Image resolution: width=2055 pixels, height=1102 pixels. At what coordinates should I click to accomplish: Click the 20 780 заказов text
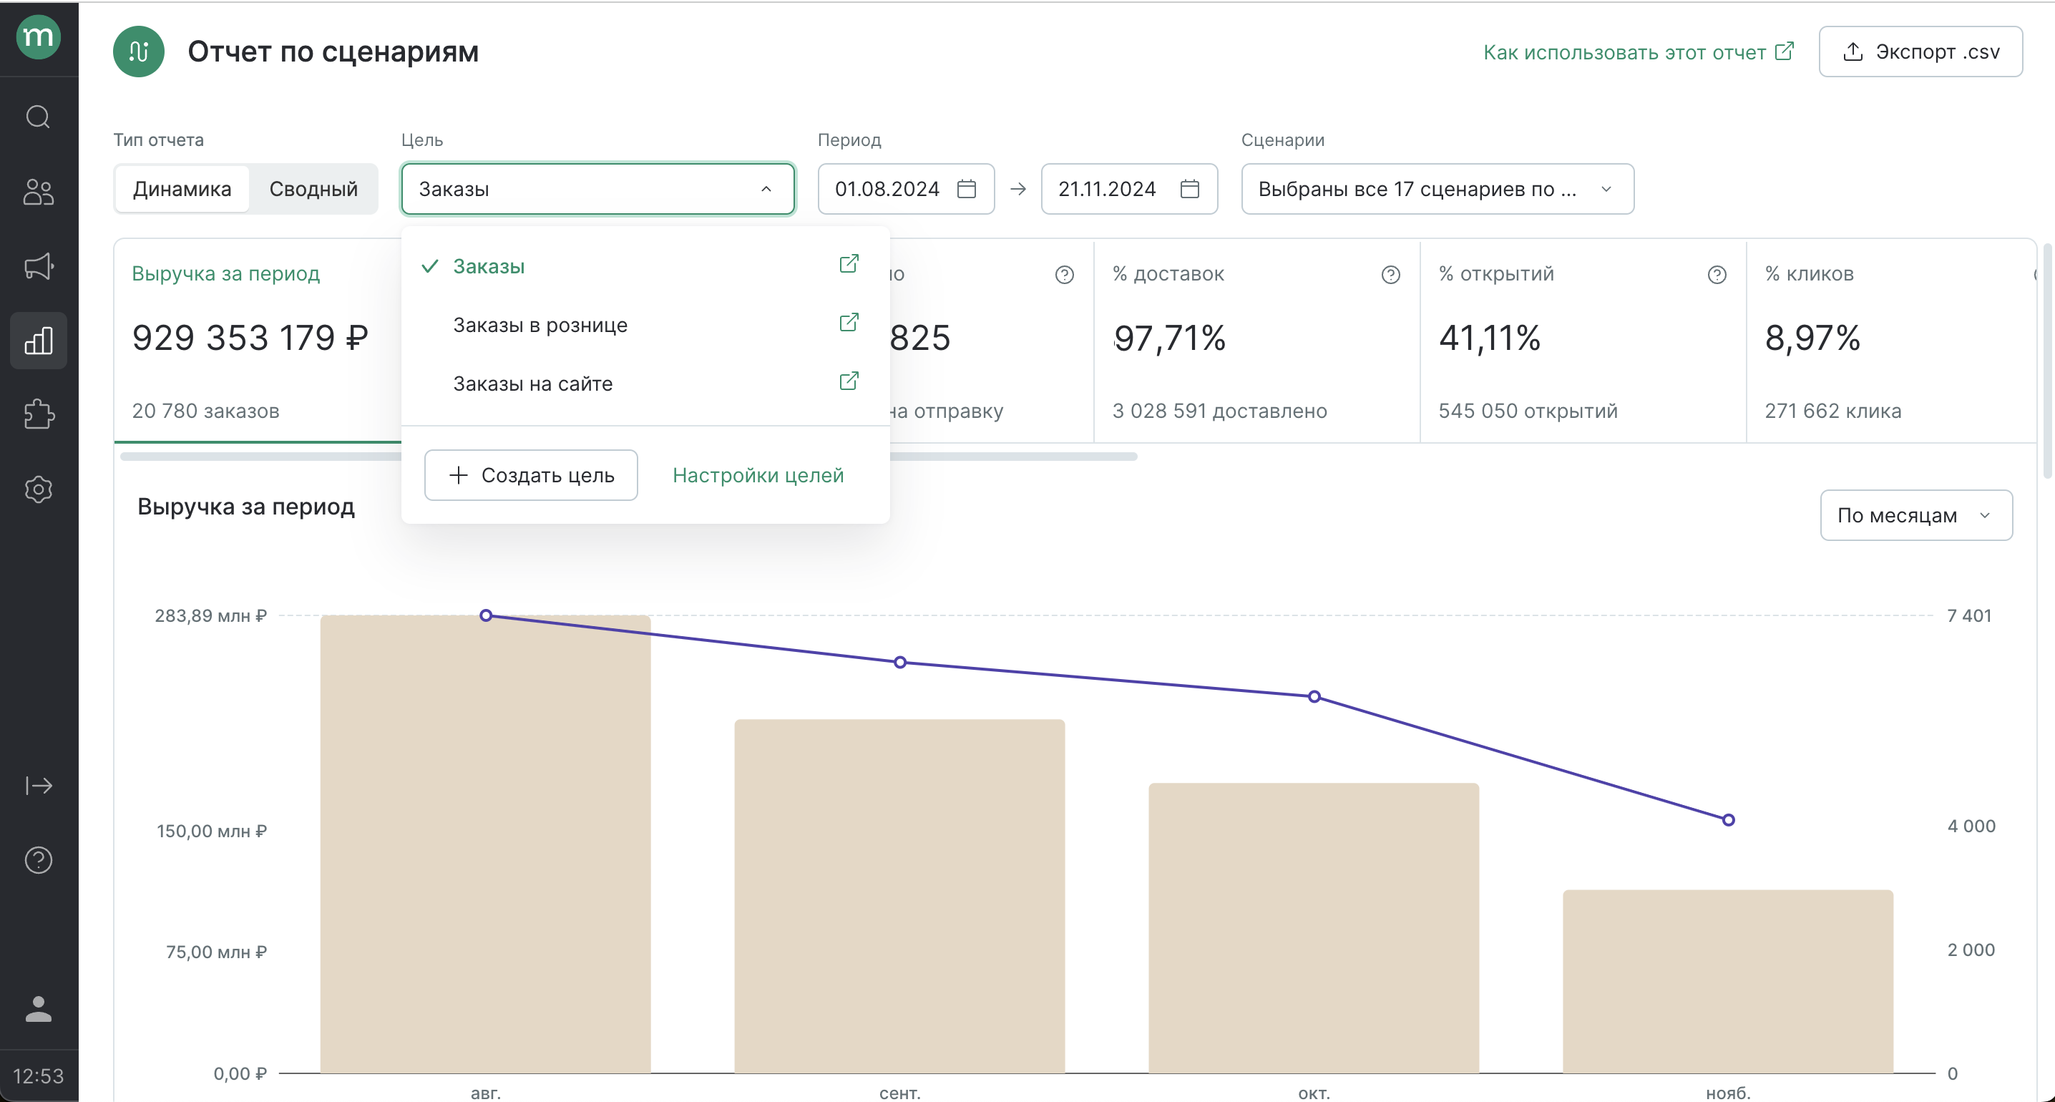pyautogui.click(x=206, y=411)
